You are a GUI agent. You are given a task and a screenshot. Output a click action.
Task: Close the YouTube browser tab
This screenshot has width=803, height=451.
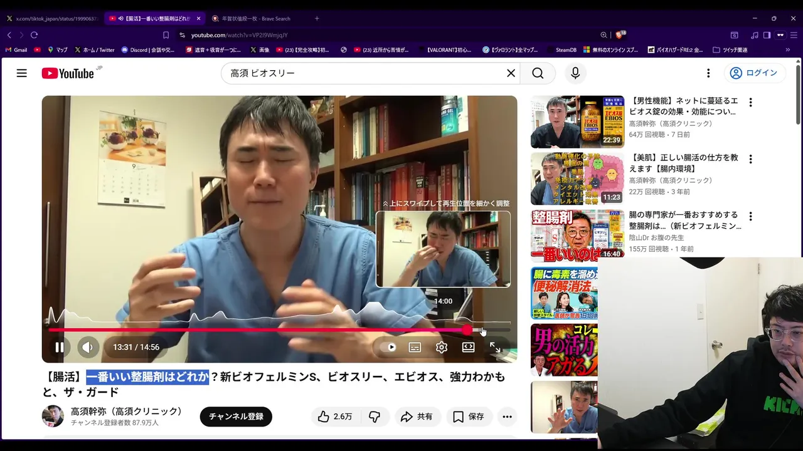coord(198,19)
